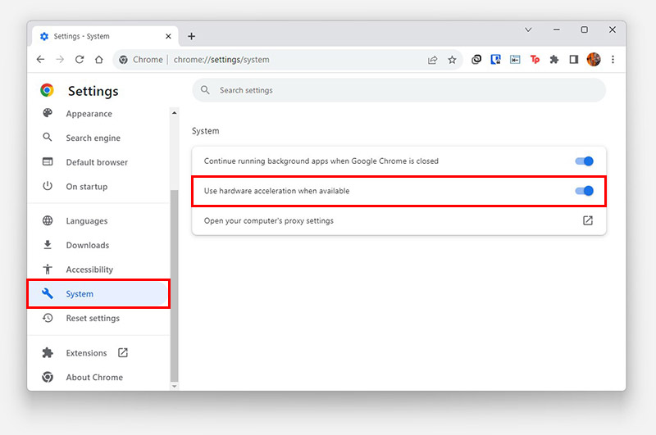
Task: Disable background apps running toggle
Action: tap(584, 161)
